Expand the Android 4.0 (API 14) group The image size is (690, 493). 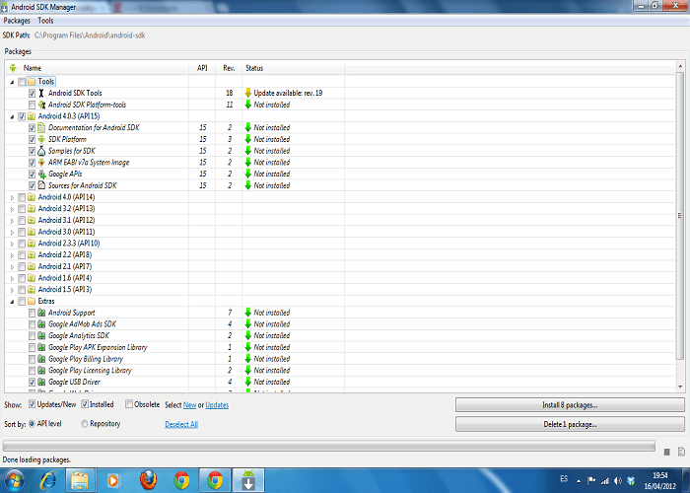12,197
